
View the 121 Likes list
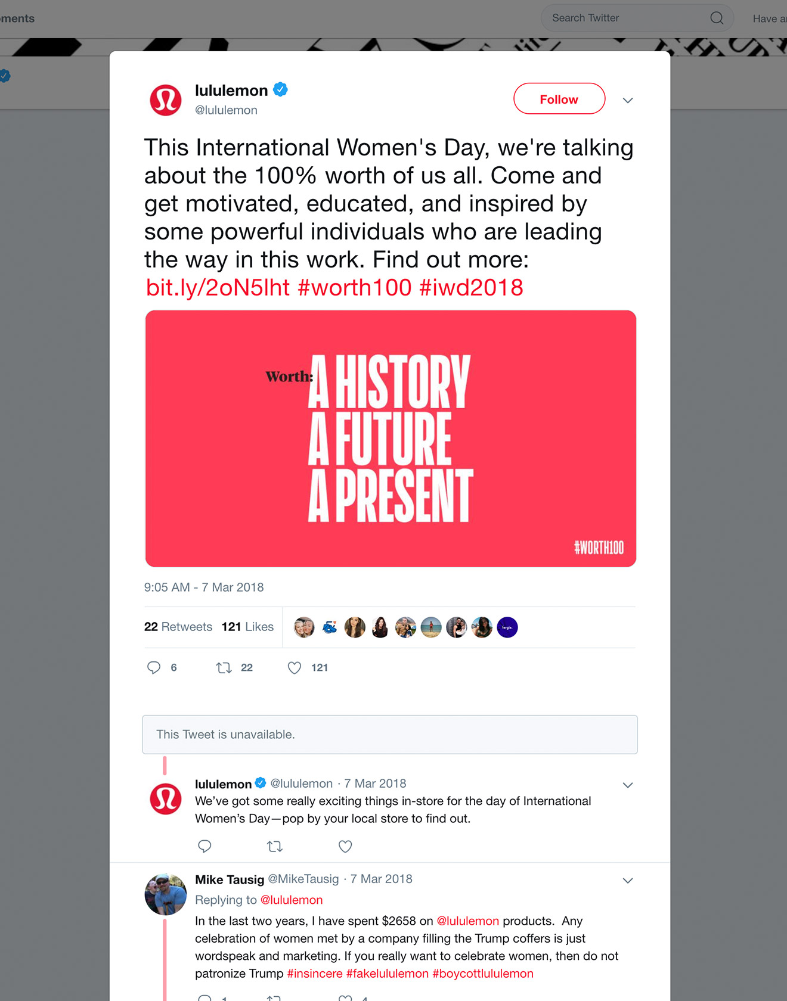[x=247, y=627]
